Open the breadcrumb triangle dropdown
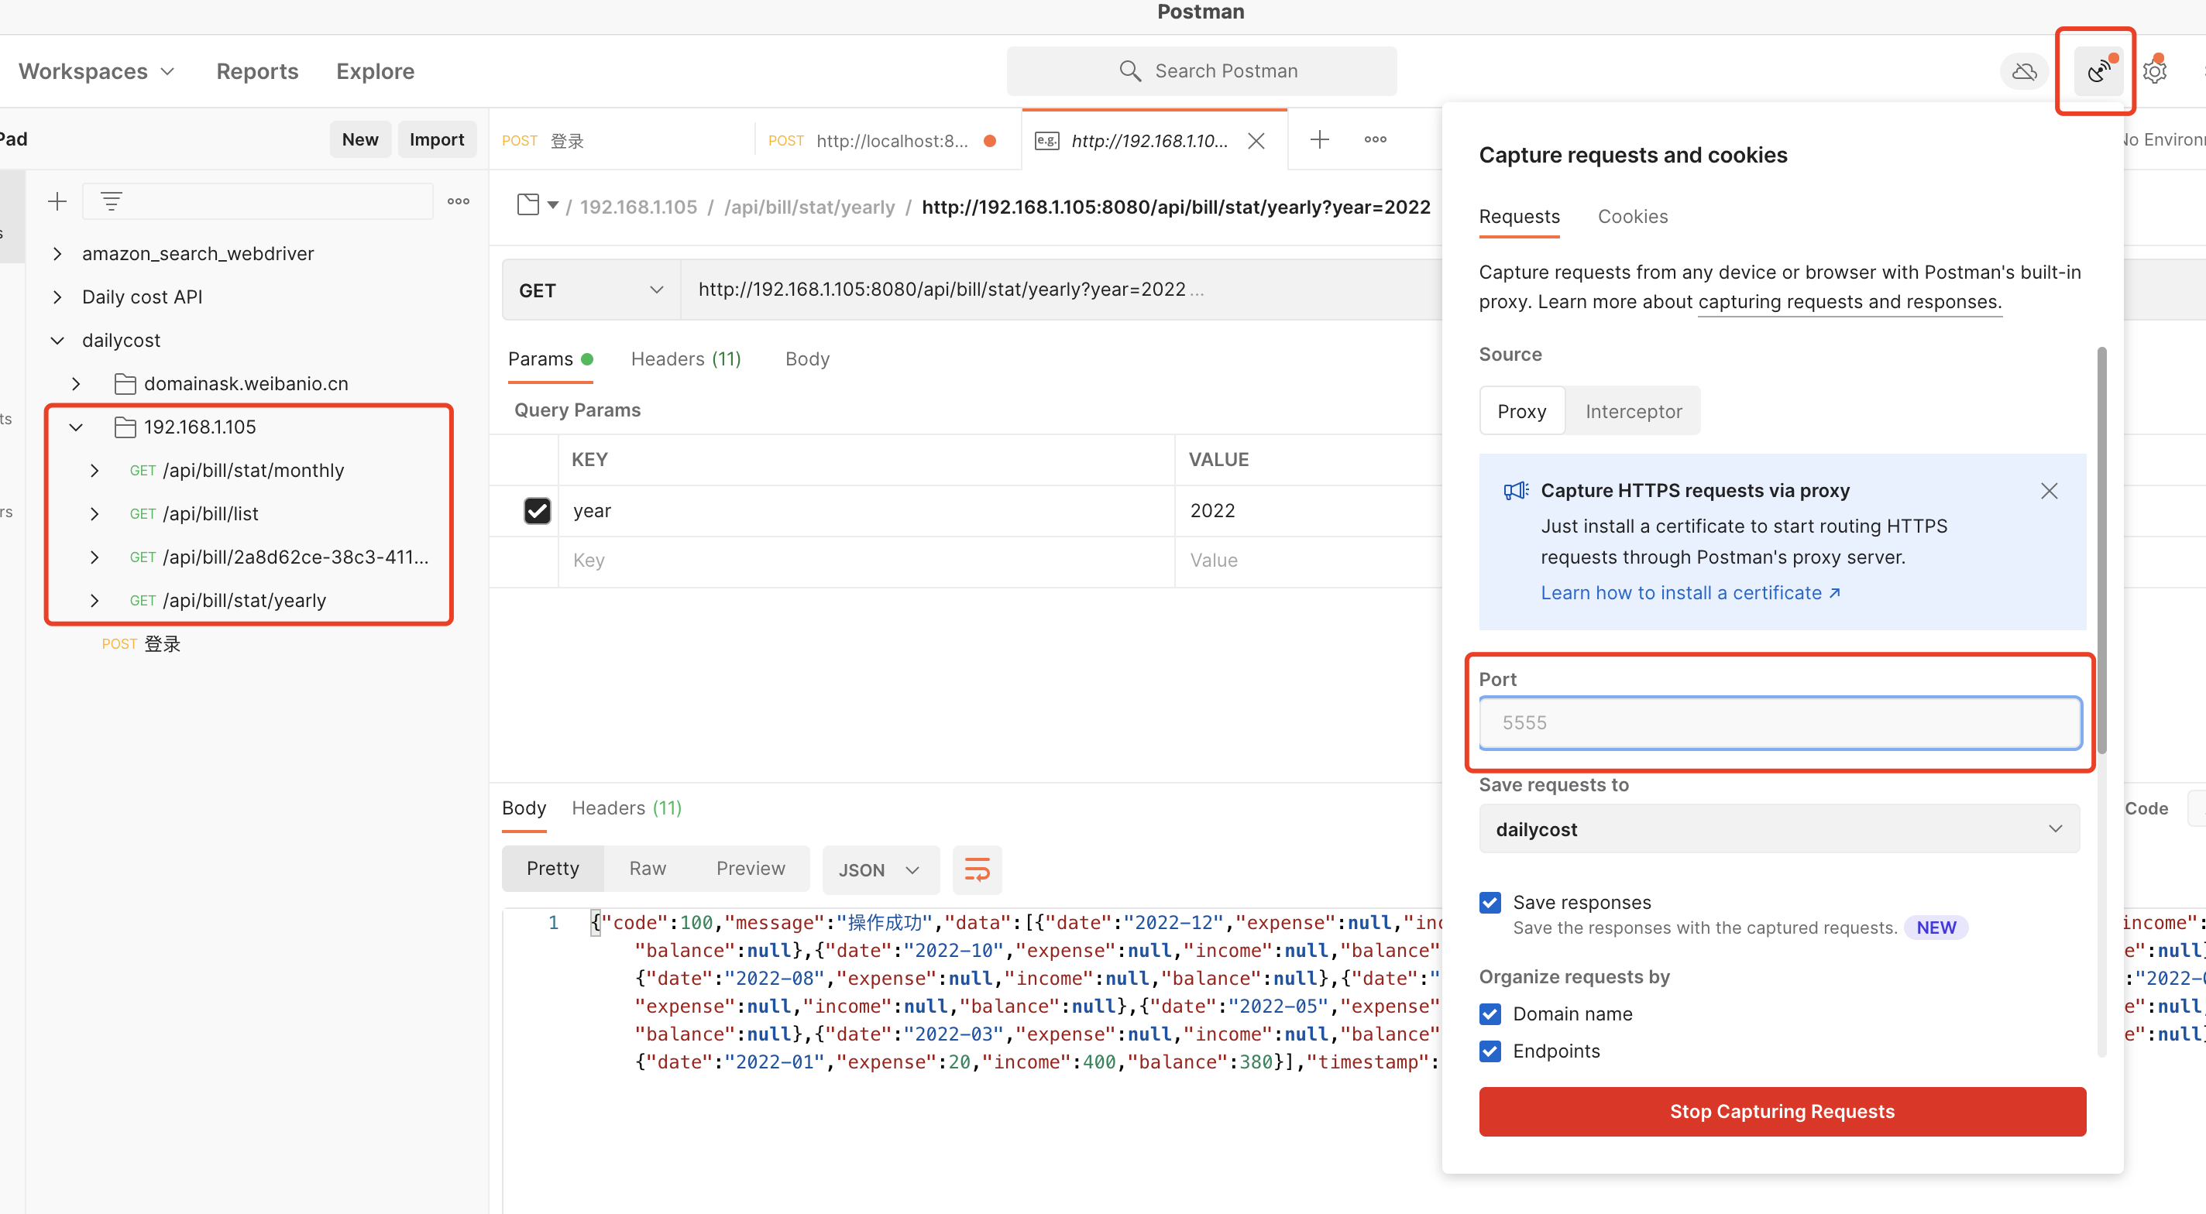The width and height of the screenshot is (2206, 1214). coord(553,205)
